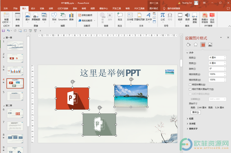
Task: Open the Picture Format (图片格式) tab
Action: click(154, 8)
